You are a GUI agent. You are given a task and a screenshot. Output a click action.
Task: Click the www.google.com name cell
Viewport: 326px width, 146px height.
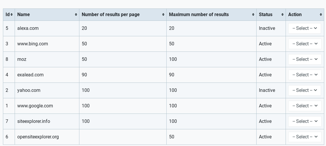pos(47,106)
